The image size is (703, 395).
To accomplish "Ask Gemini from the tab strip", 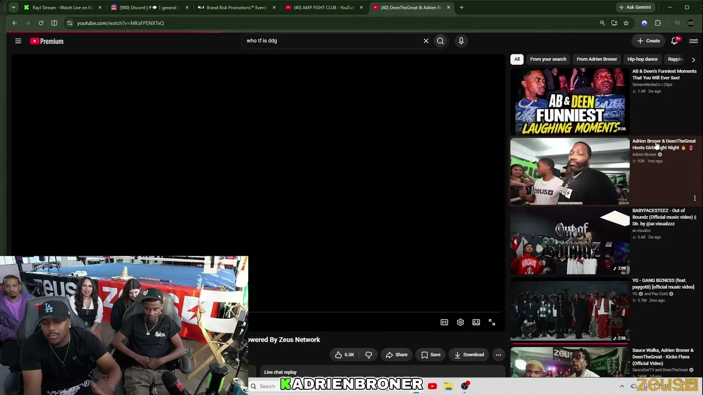I will (x=635, y=8).
